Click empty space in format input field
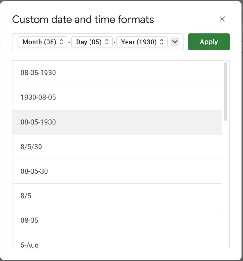Image resolution: width=243 pixels, height=261 pixels. [x=181, y=42]
